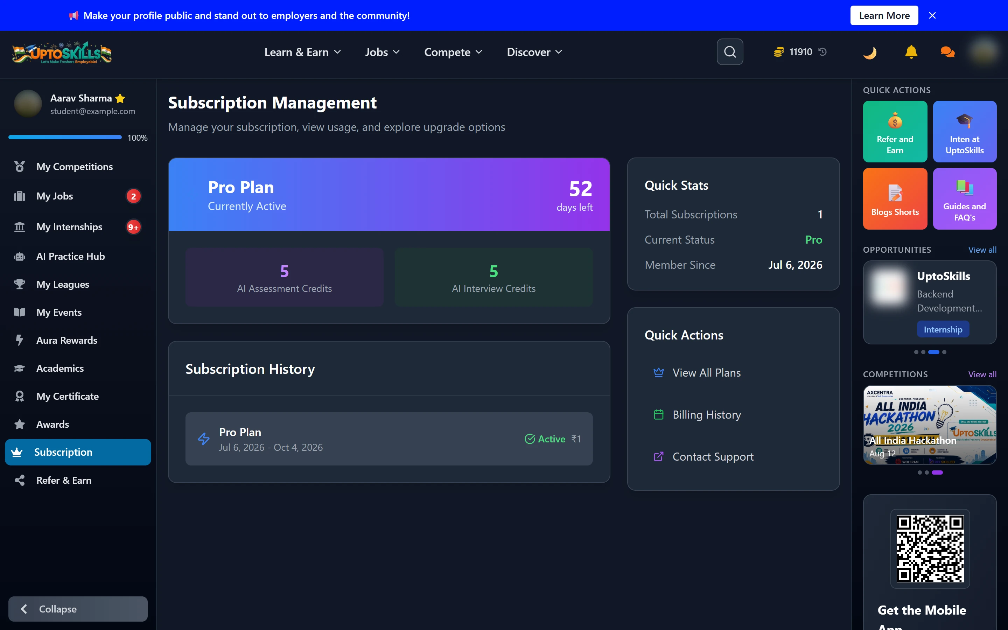Open Blogs Shorts quick action
Screen dimensions: 1008x630
coord(895,198)
